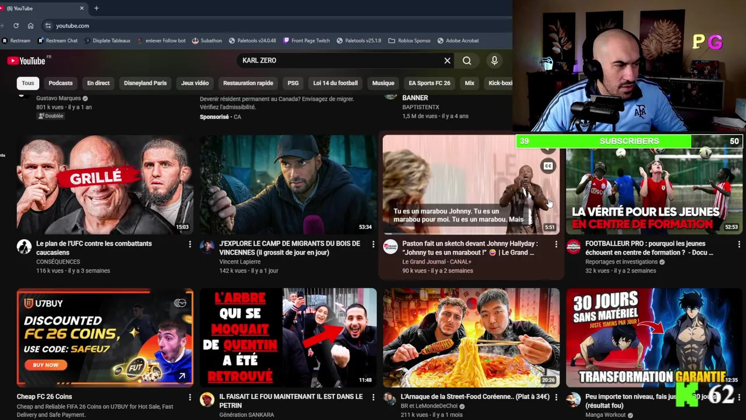This screenshot has height=420, width=746.
Task: Open Génération SANKARA channel avatar
Action: pyautogui.click(x=207, y=400)
